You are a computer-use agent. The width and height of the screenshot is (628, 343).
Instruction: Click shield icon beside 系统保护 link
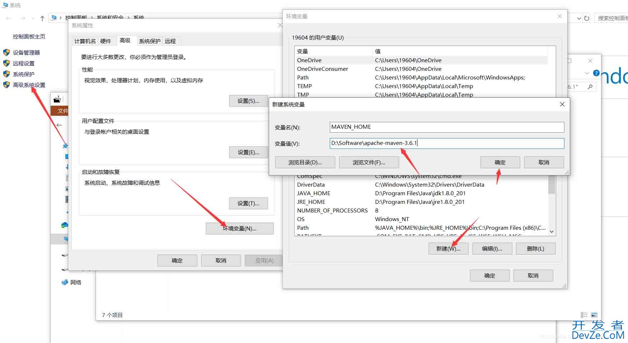6,74
